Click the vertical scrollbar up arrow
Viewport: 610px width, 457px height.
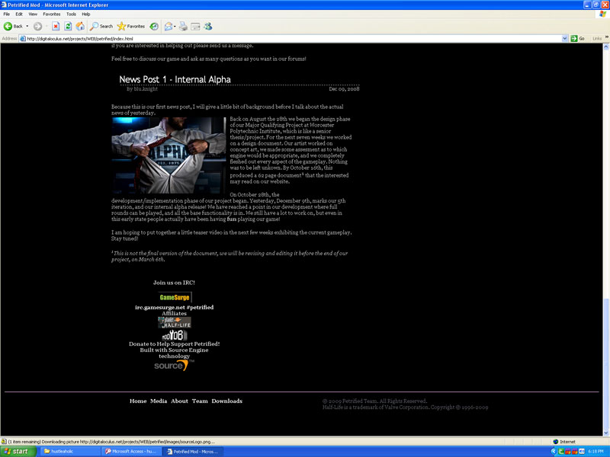tap(605, 47)
